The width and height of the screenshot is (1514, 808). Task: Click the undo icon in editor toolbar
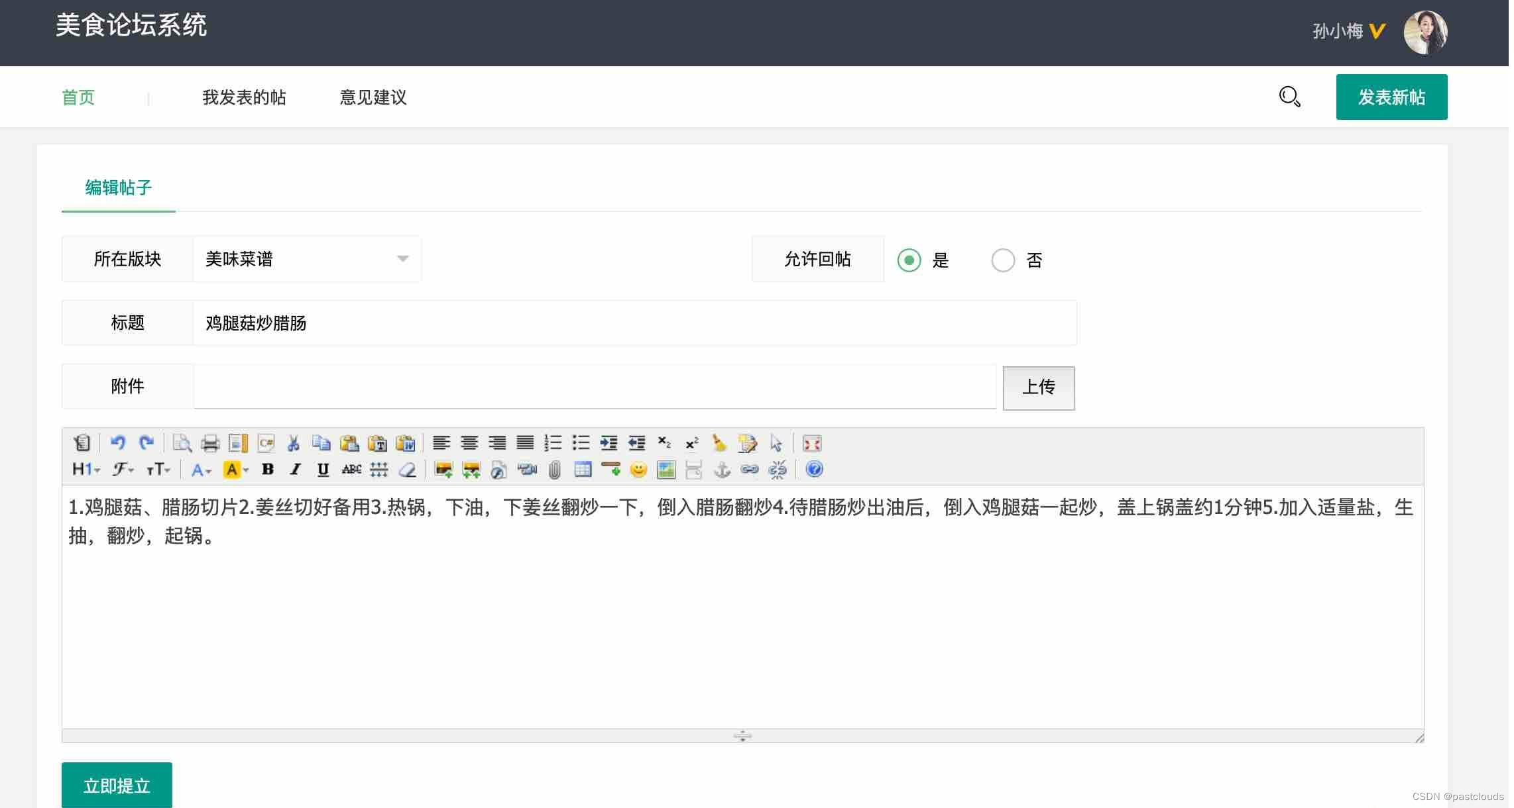tap(118, 443)
